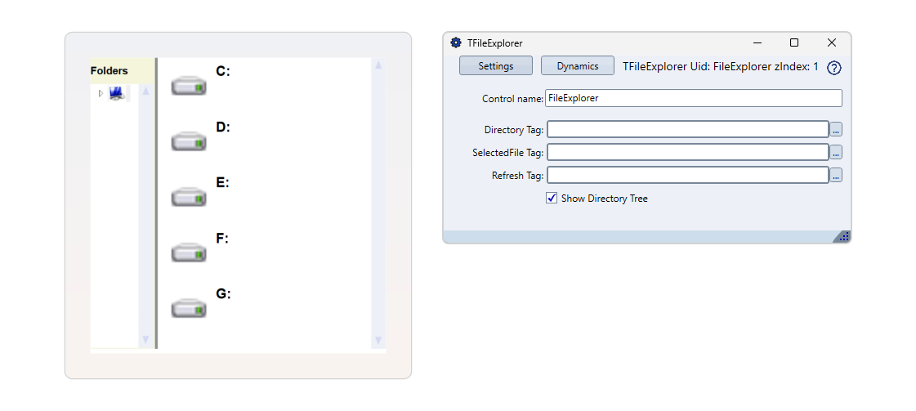Switch to the Settings tab
This screenshot has height=411, width=916.
tap(495, 66)
